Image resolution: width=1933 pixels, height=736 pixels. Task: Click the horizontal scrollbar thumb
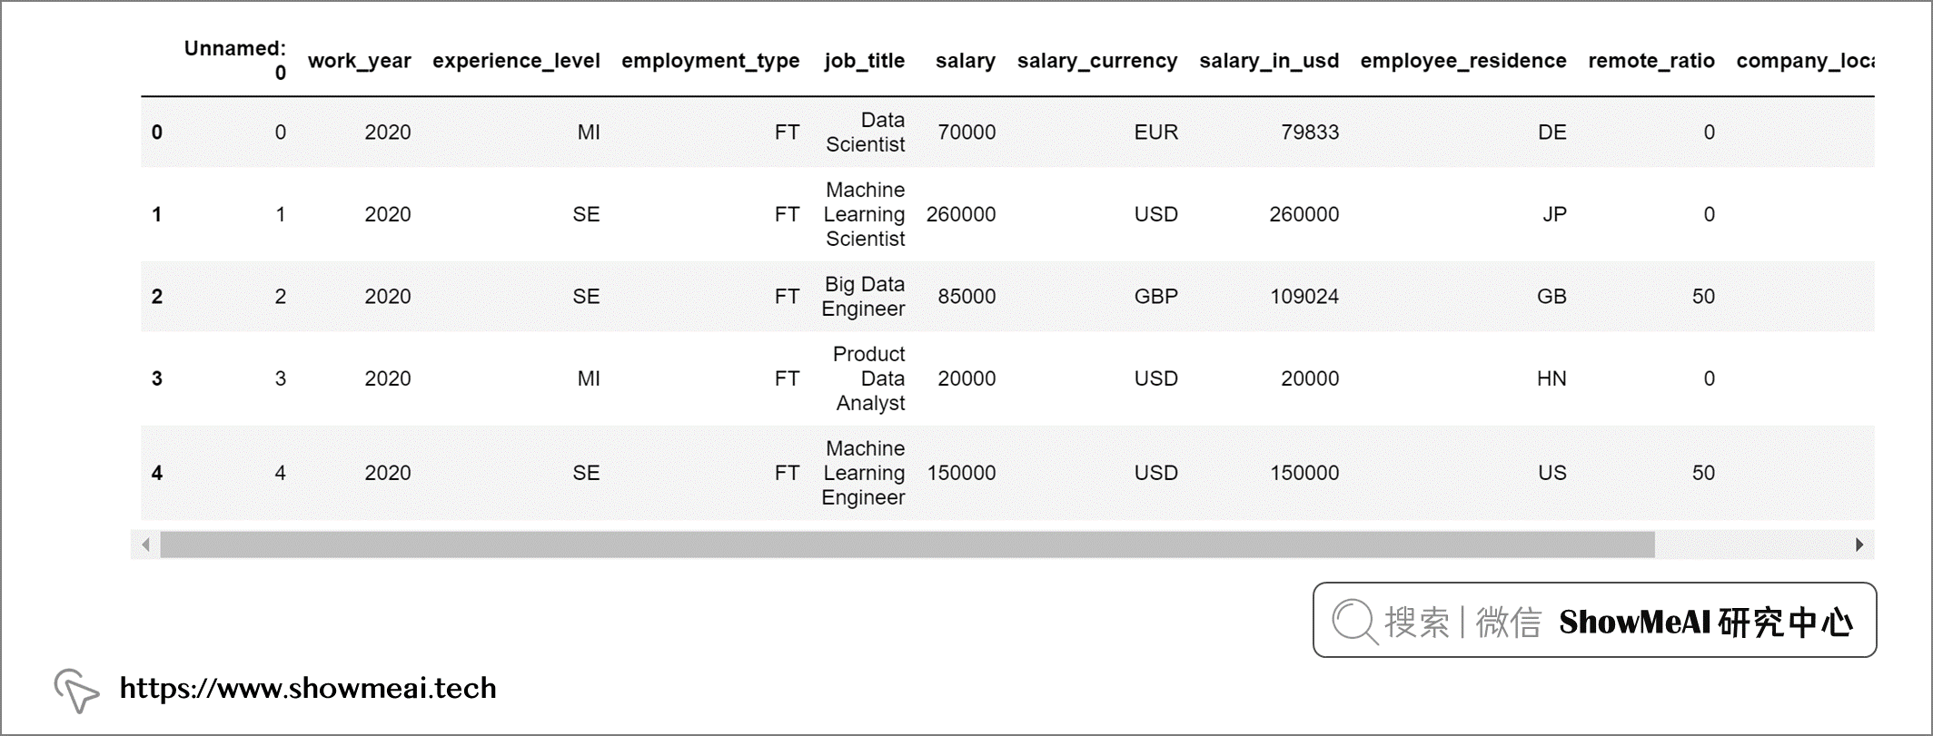907,545
